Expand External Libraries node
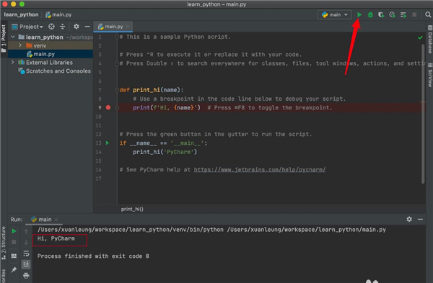 (x=13, y=63)
